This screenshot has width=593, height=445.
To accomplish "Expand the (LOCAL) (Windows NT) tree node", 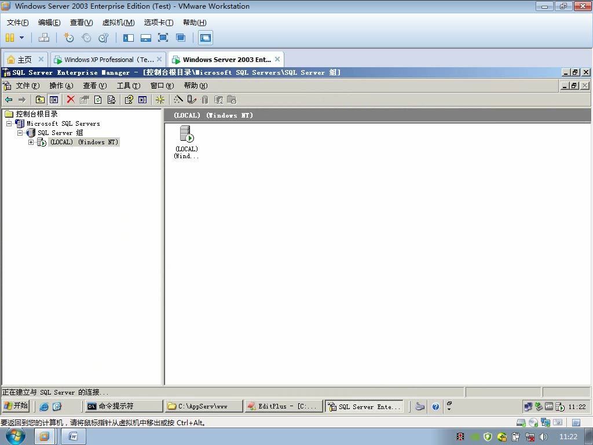I will pos(31,143).
